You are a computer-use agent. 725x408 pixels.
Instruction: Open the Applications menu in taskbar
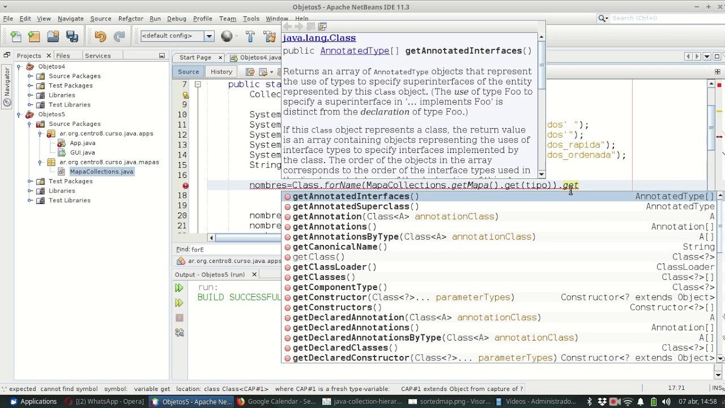pyautogui.click(x=33, y=402)
